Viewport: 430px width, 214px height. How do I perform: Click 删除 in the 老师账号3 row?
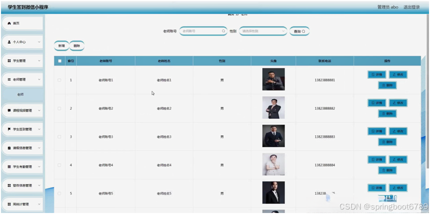coord(387,142)
